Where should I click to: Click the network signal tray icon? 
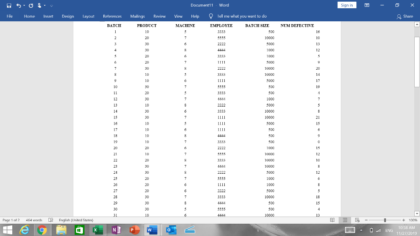coord(378,230)
